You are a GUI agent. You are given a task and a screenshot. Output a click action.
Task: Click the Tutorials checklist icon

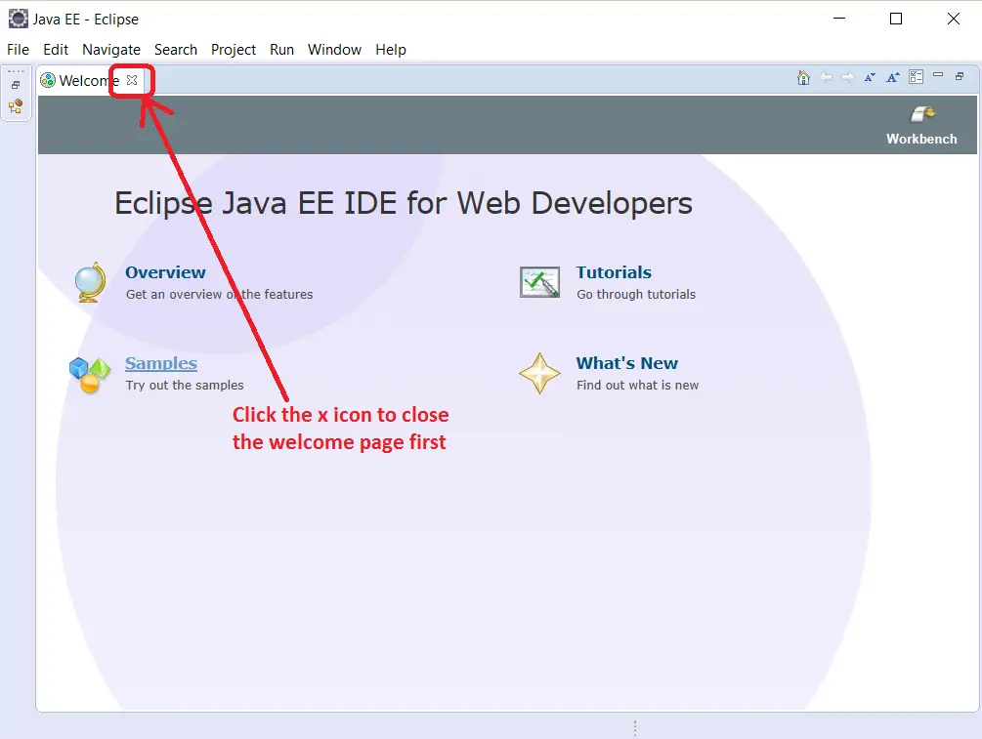[x=539, y=282]
